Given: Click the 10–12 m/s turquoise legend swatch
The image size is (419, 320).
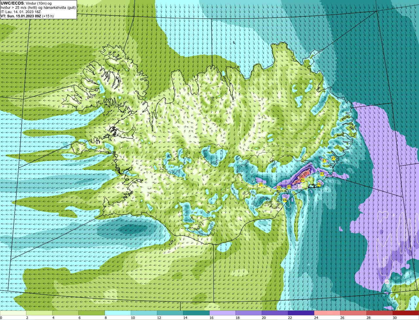Looking at the screenshot, I should 144,313.
